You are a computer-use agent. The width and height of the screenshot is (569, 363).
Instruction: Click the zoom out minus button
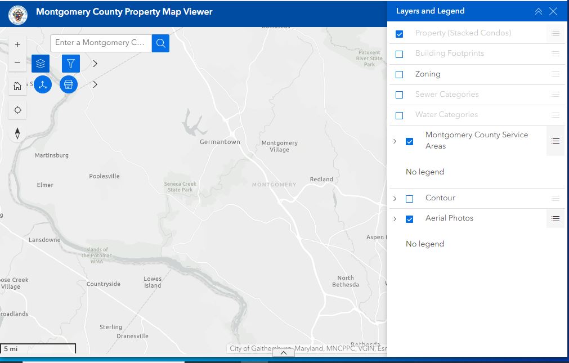pyautogui.click(x=17, y=63)
